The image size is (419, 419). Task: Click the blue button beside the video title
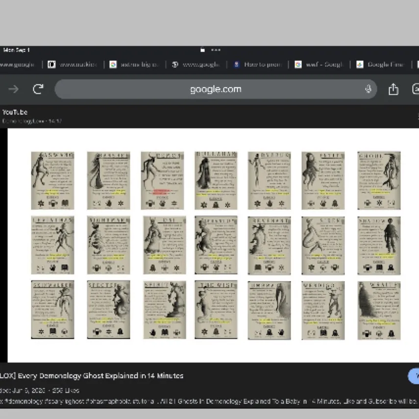(414, 376)
